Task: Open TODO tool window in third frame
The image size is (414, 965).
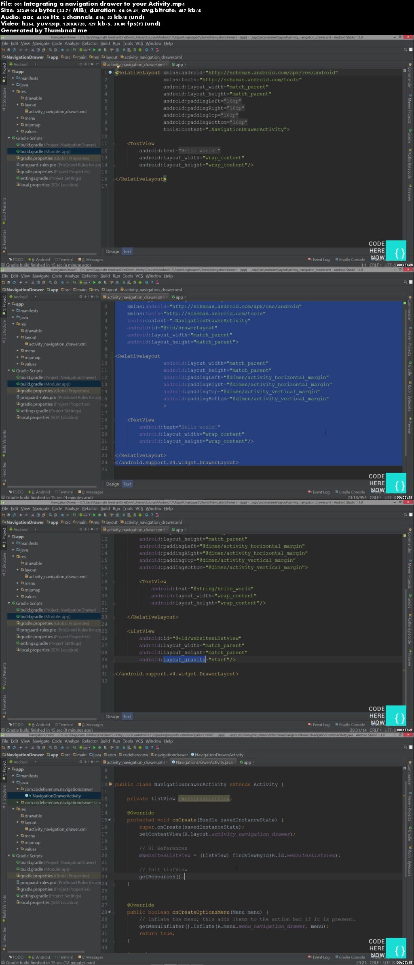Action: [16, 725]
